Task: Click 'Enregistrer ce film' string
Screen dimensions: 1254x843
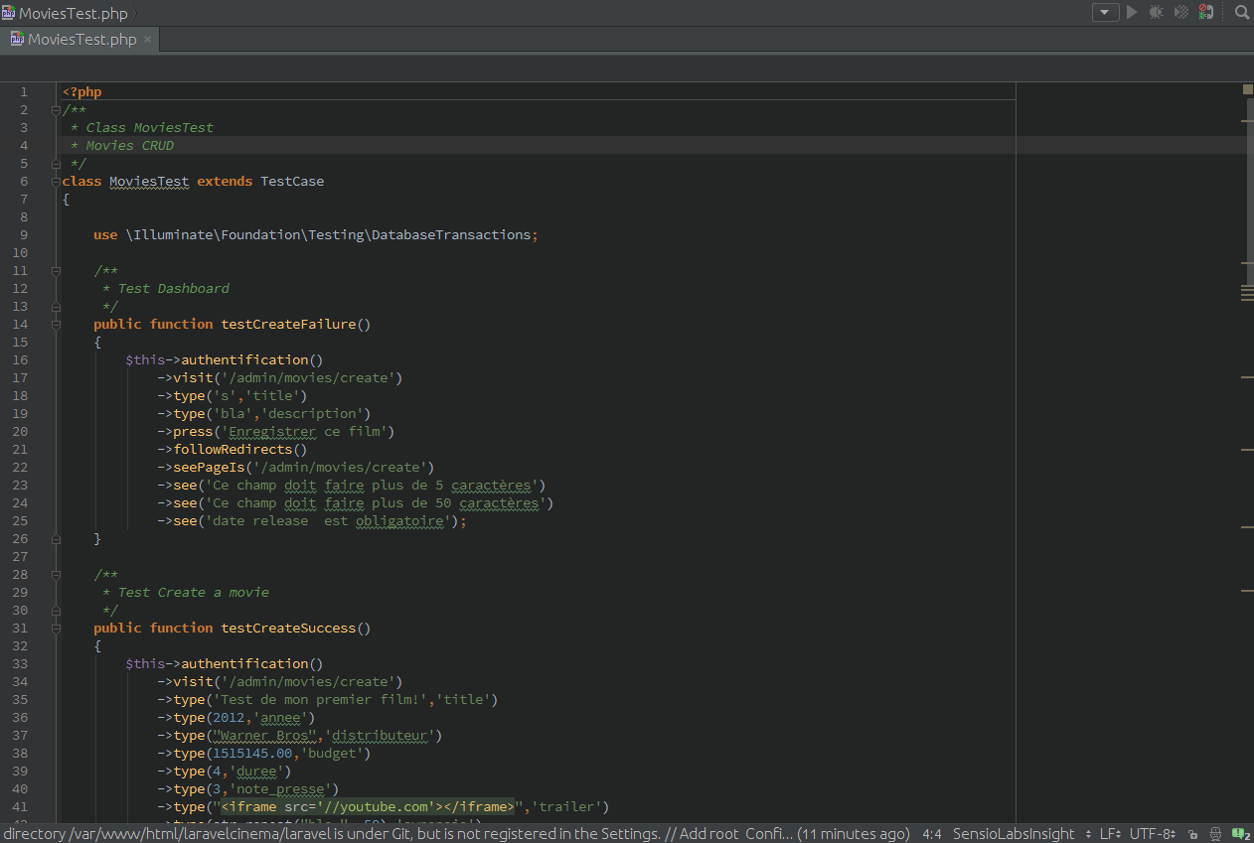Action: coord(308,432)
